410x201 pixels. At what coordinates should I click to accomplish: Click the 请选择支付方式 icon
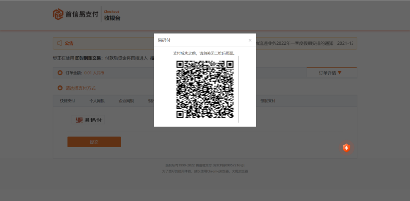60,88
